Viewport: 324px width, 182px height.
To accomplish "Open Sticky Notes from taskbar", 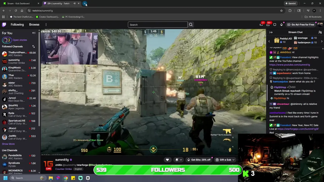I will (73, 178).
